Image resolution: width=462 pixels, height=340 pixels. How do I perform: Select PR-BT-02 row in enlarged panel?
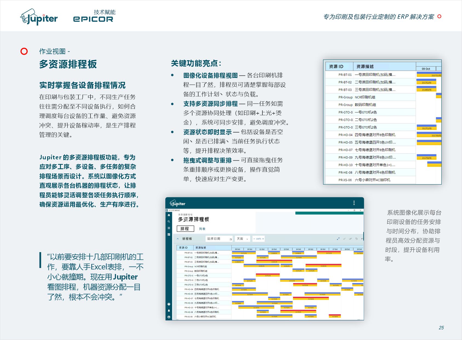371,82
